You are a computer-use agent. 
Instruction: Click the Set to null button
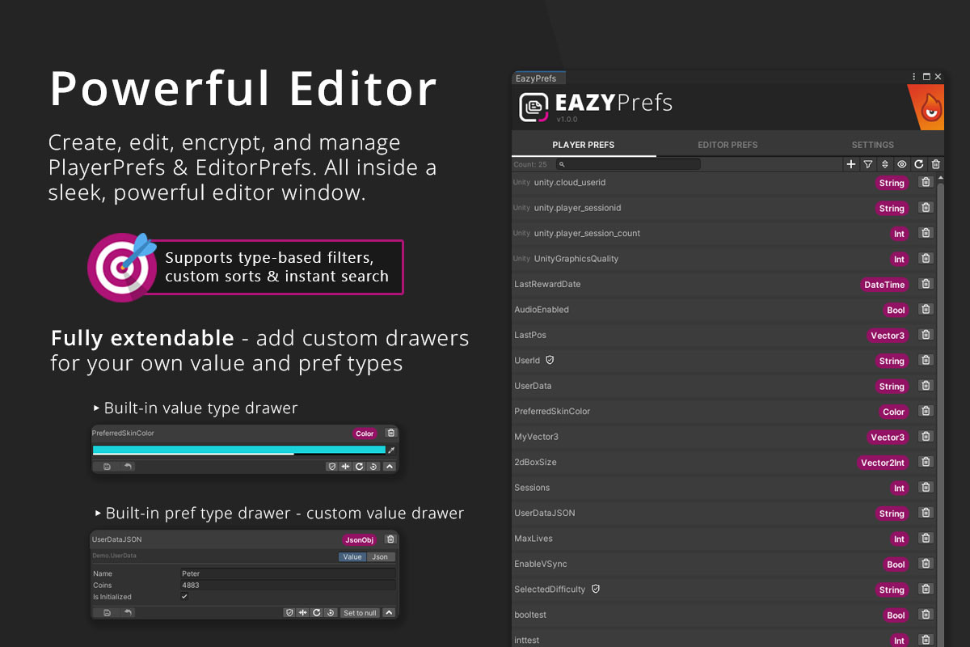coord(361,612)
